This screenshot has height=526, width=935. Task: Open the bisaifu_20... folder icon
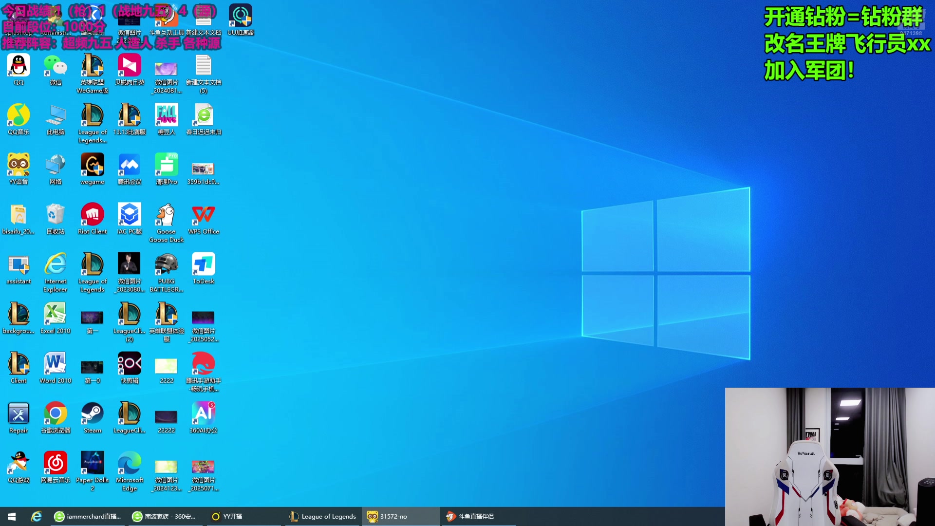click(19, 219)
